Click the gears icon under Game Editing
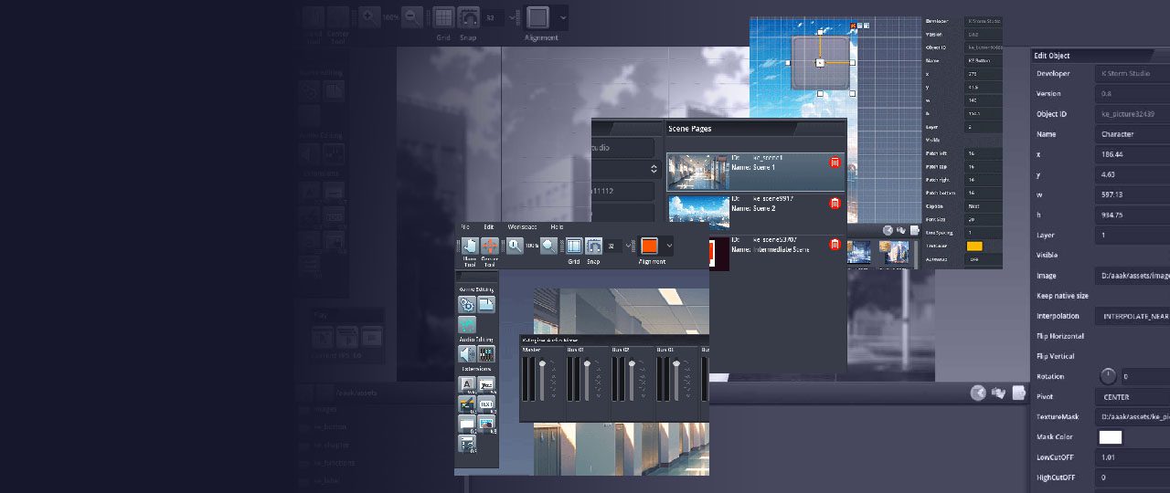1170x493 pixels. click(466, 304)
